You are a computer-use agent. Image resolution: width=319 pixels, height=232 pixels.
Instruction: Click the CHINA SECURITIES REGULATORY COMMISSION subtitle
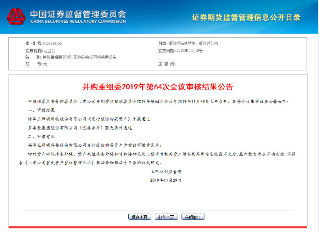tap(78, 21)
